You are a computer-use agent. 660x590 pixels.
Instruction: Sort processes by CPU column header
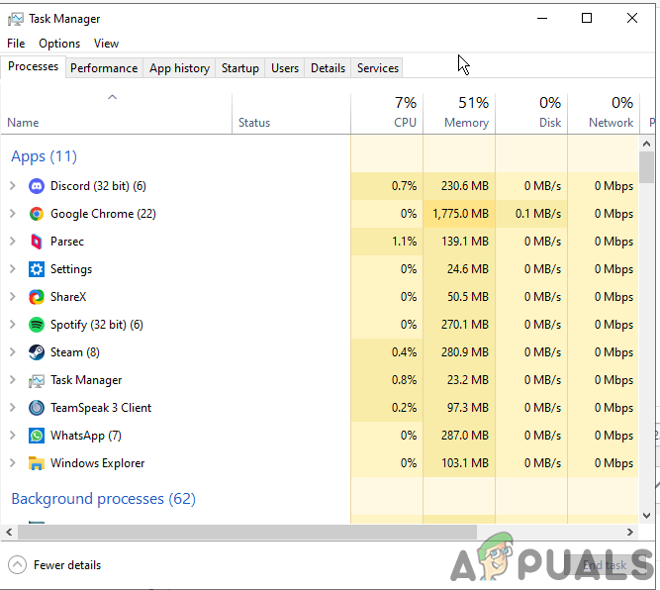coord(387,113)
